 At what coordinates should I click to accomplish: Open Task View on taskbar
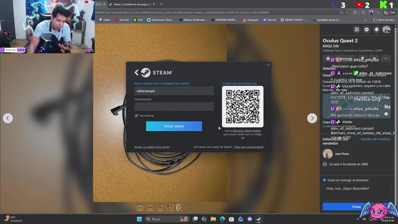tap(195, 219)
